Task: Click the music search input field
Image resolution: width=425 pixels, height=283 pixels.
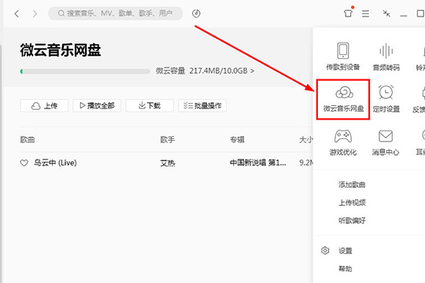Action: [115, 13]
